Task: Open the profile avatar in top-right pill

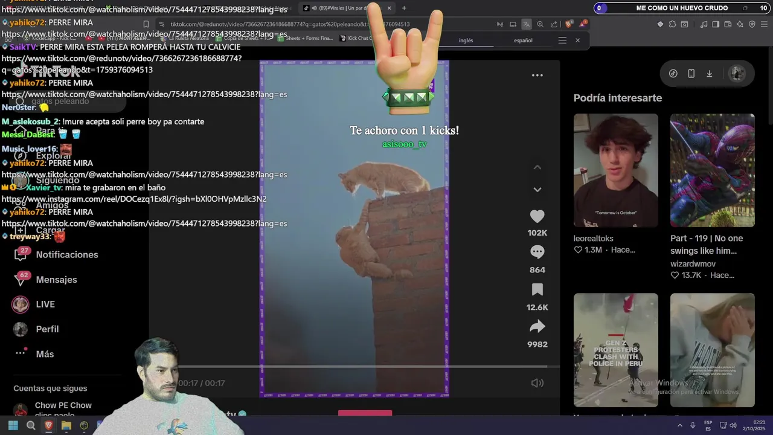Action: coord(736,74)
